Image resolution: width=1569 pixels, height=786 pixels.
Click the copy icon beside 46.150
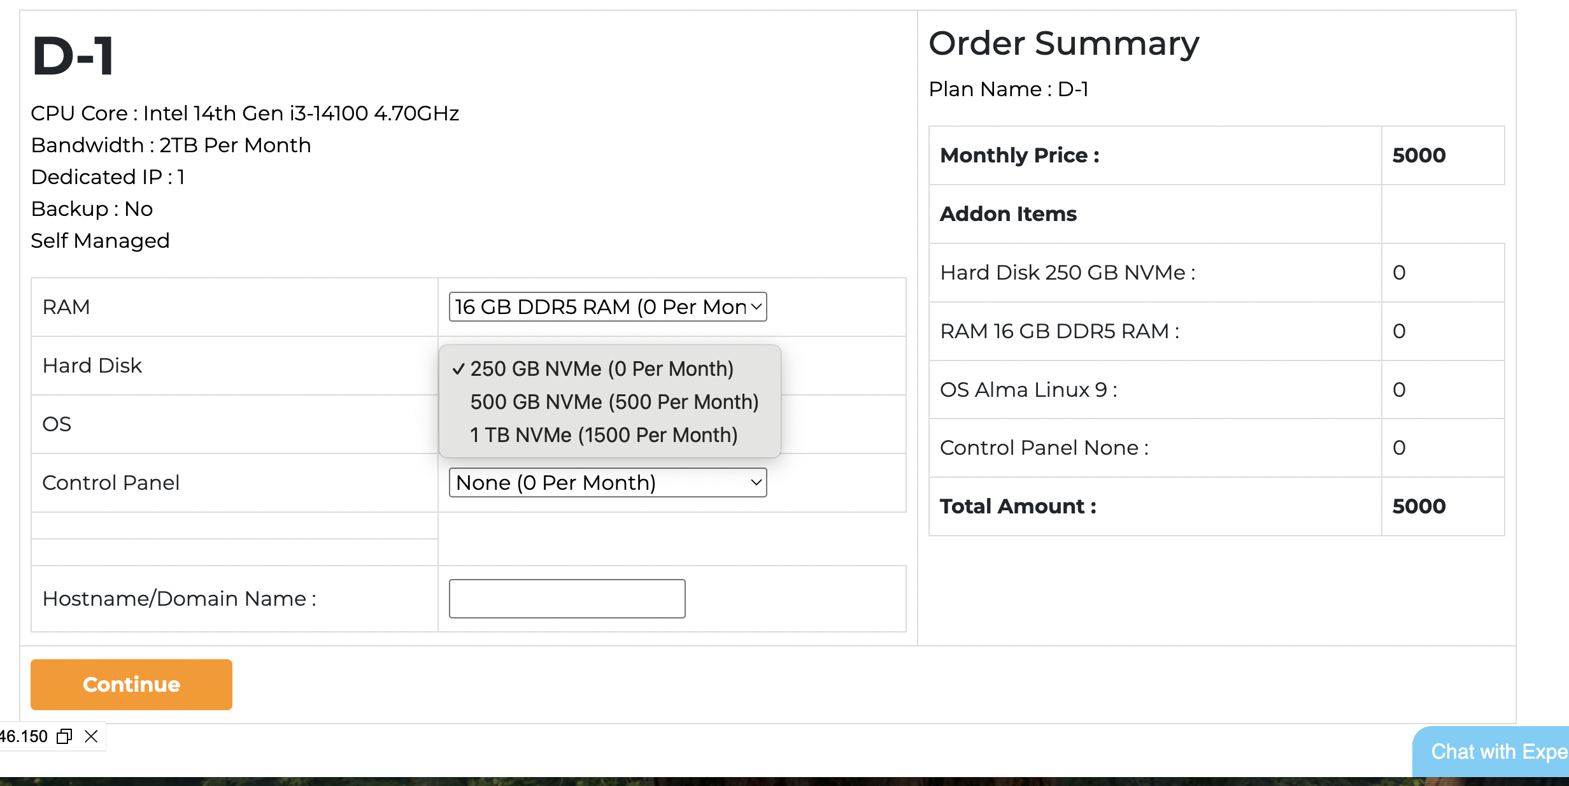pos(64,736)
